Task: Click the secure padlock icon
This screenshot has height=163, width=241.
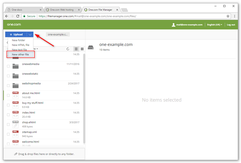Action: [x=24, y=16]
